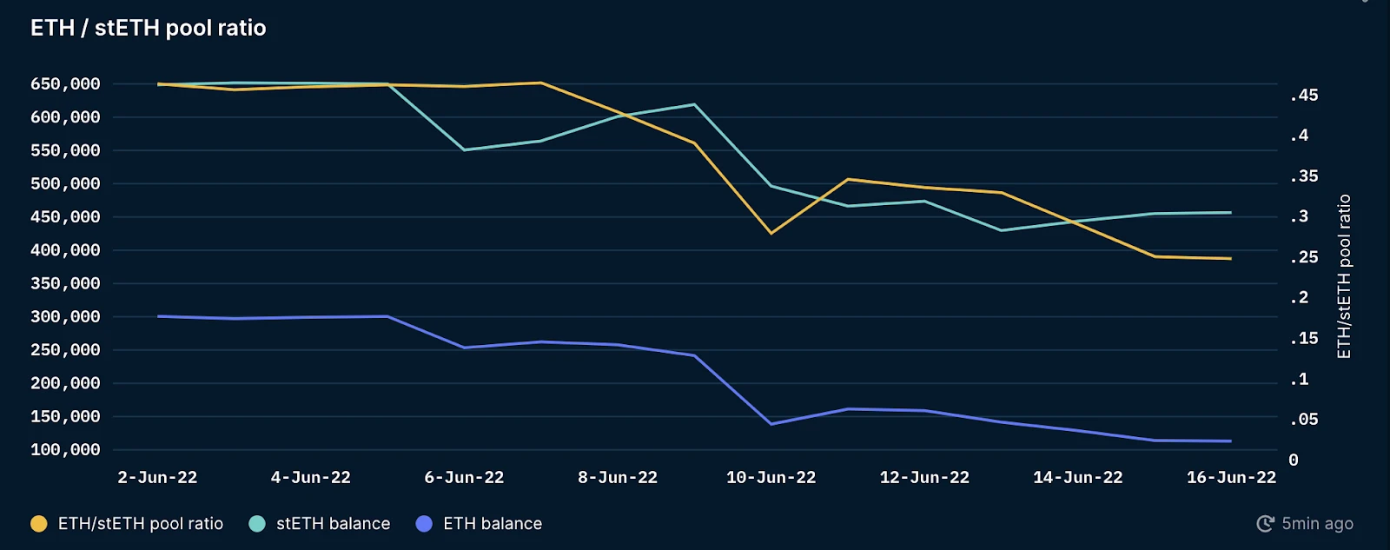Click the 650,000 left axis label
1390x550 pixels.
pyautogui.click(x=65, y=83)
